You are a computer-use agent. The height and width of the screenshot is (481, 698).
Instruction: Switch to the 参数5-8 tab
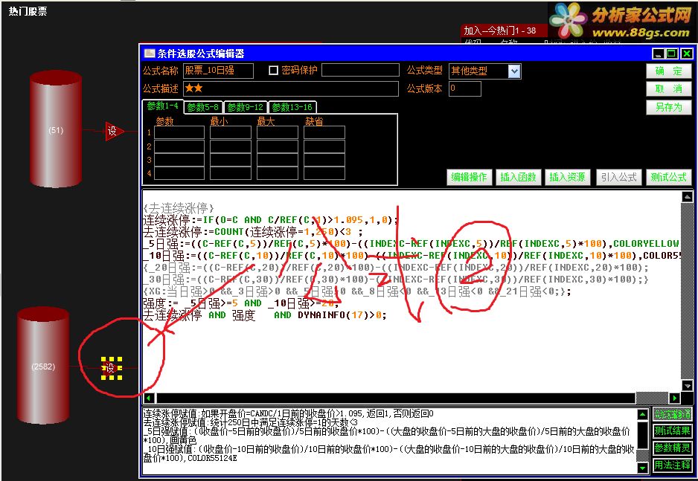pos(202,107)
